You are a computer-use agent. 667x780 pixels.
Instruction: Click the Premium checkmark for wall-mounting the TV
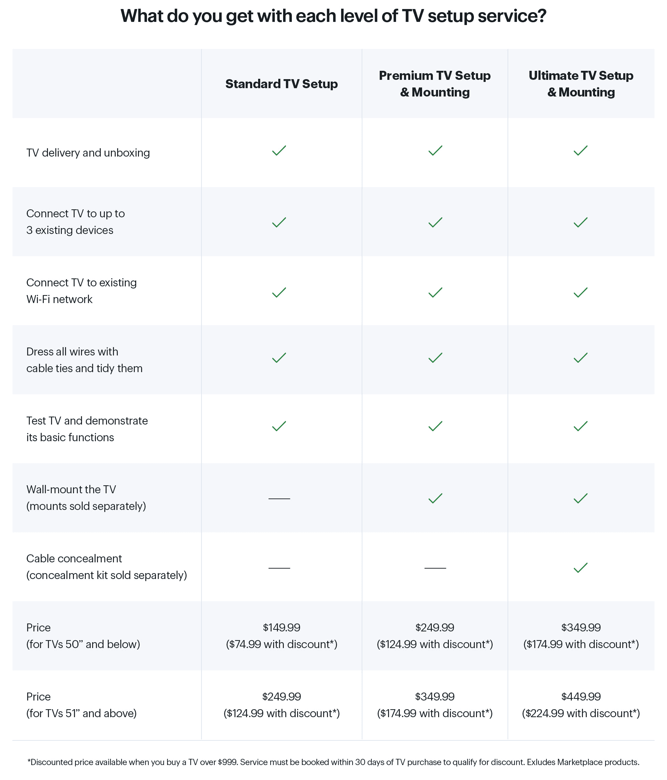(435, 498)
